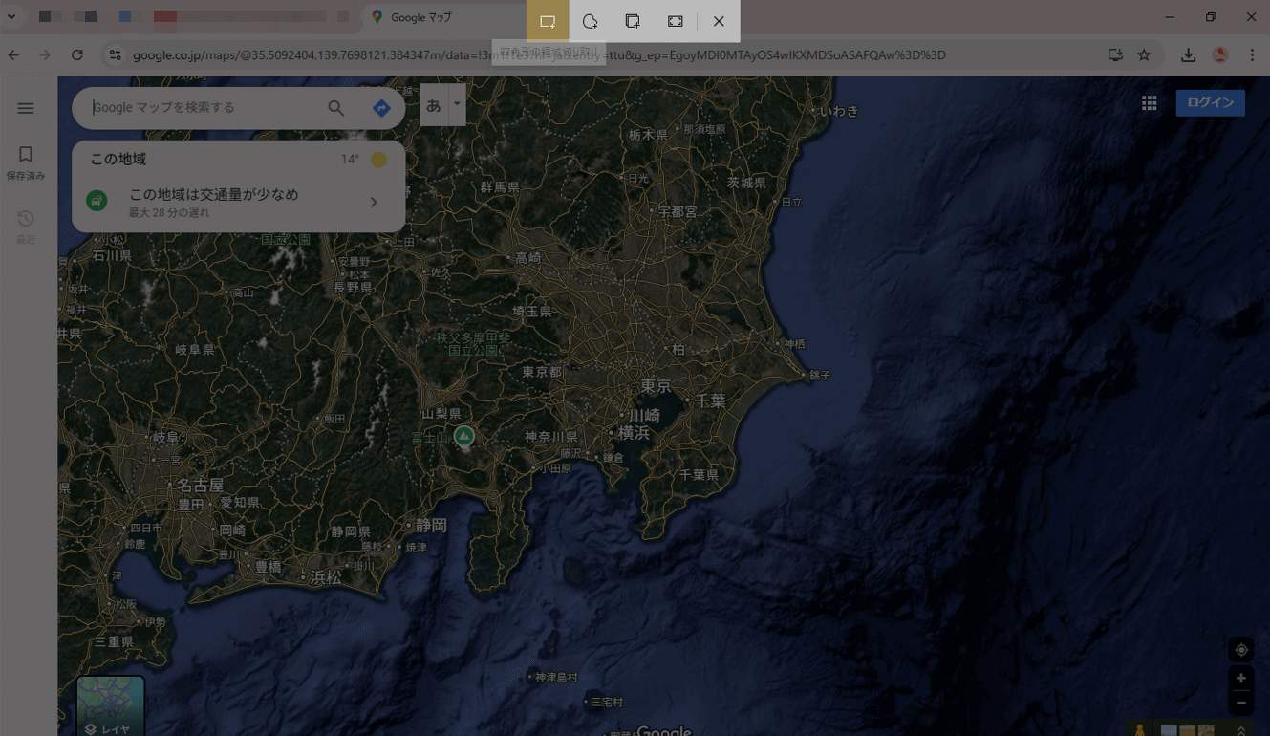
Task: Open the レイヤ layers thumbnail
Action: pyautogui.click(x=111, y=706)
